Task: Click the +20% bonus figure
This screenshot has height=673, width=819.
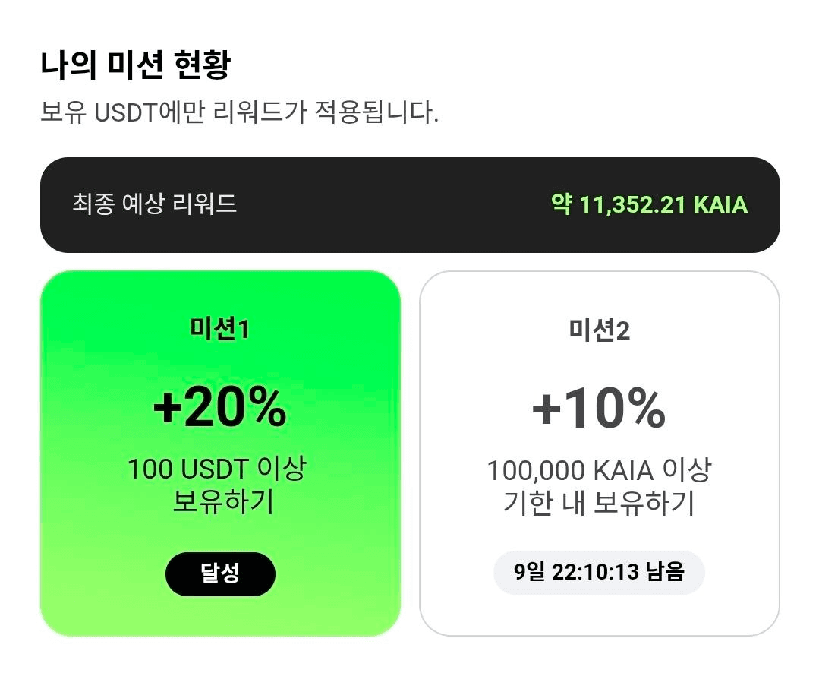Action: tap(220, 408)
